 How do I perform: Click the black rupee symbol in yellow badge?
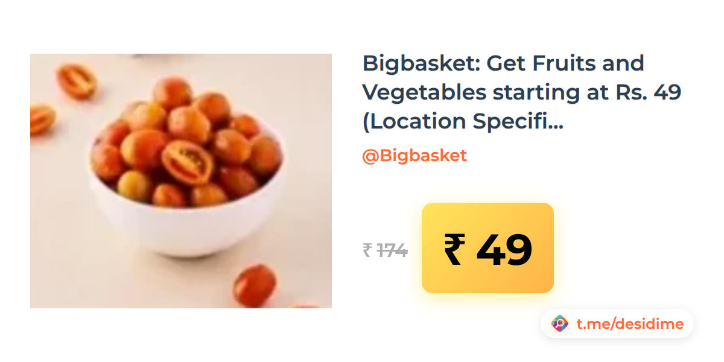click(454, 249)
